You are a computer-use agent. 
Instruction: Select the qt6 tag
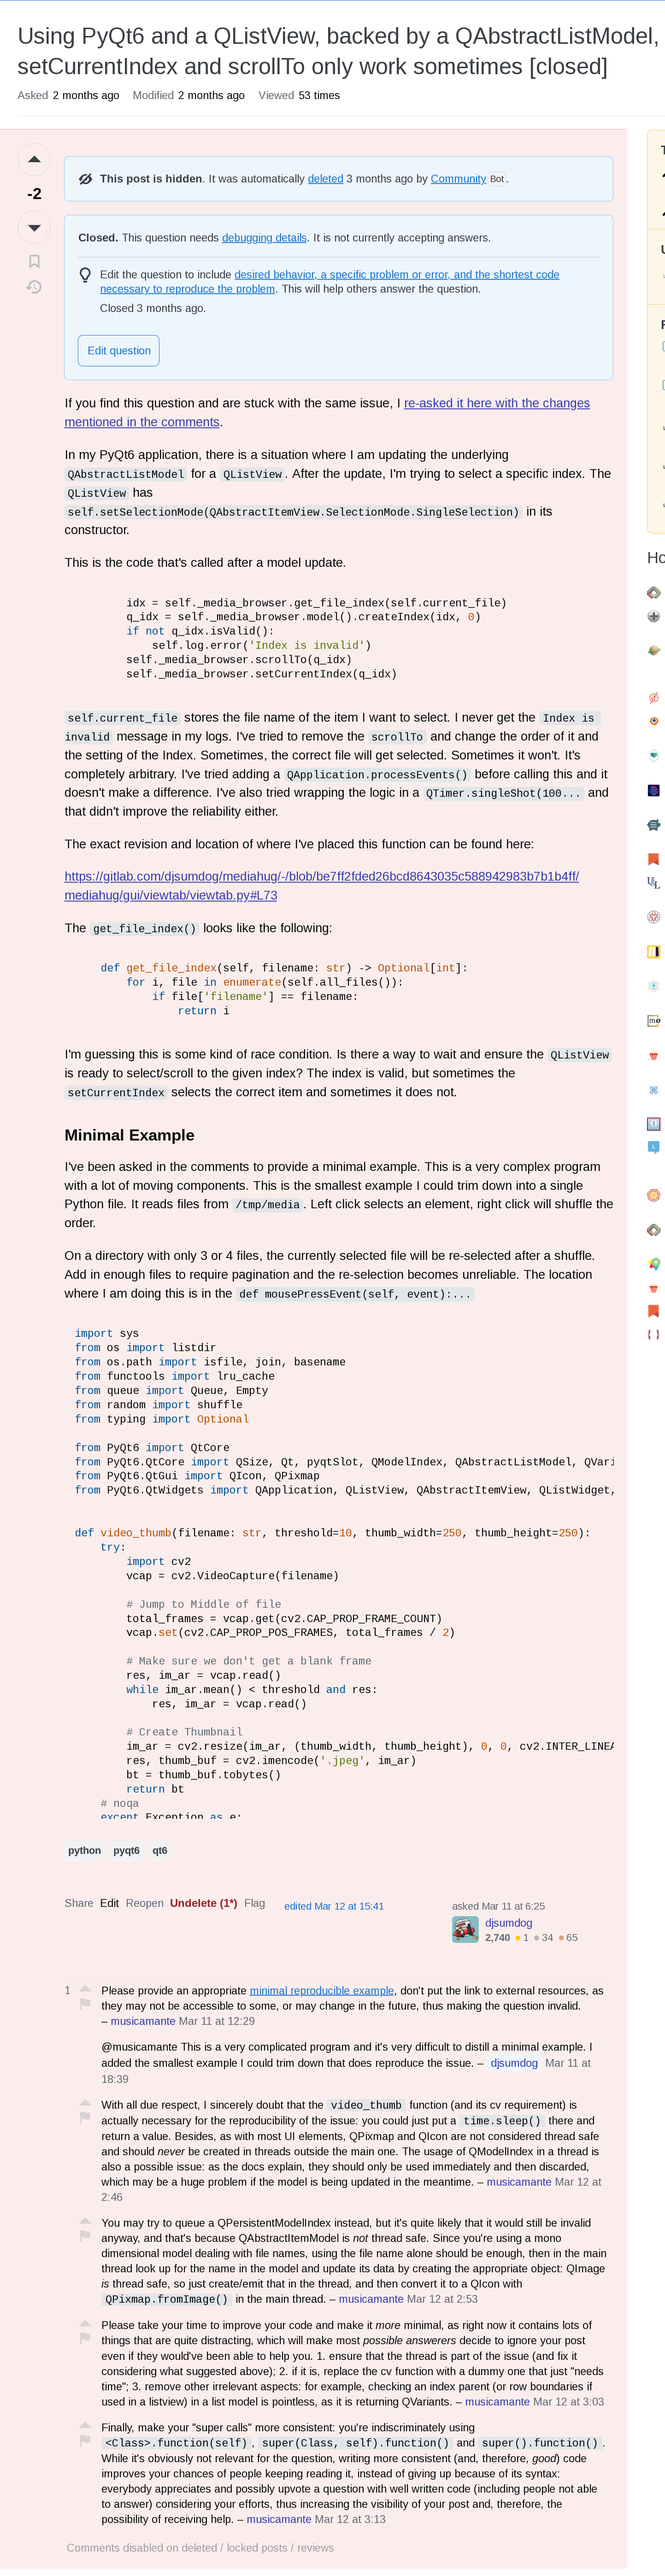pos(160,1850)
